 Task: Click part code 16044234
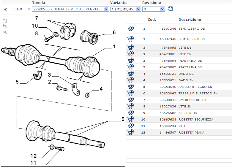[168, 126]
